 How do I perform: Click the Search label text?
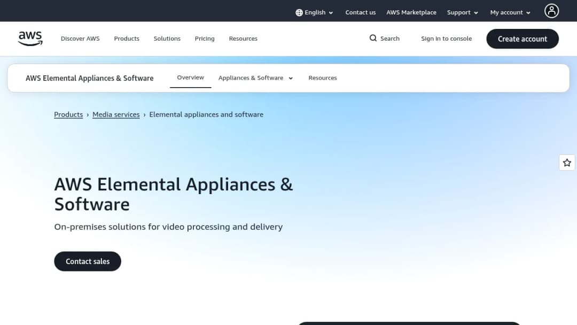click(390, 38)
